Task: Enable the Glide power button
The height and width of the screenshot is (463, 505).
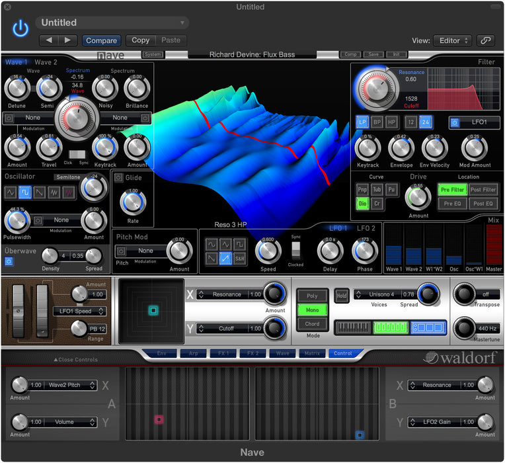Action: point(118,178)
